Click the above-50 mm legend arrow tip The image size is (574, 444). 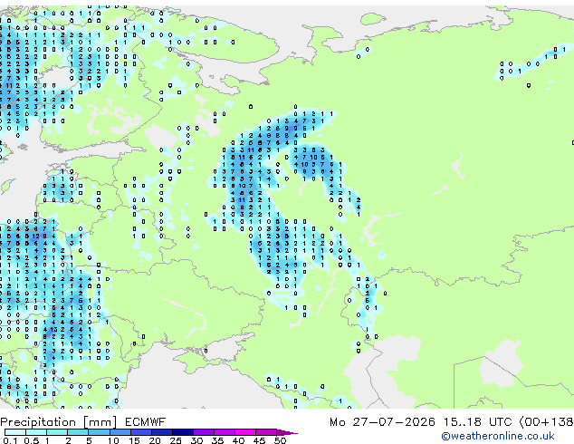(x=287, y=432)
